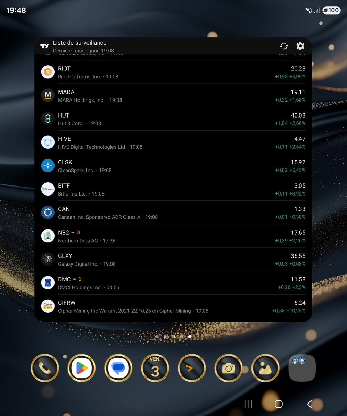Open the CAN ticker symbol
The height and width of the screenshot is (416, 347).
pyautogui.click(x=64, y=209)
